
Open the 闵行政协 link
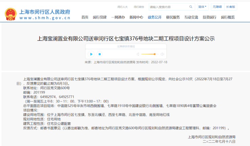[x=139, y=7]
